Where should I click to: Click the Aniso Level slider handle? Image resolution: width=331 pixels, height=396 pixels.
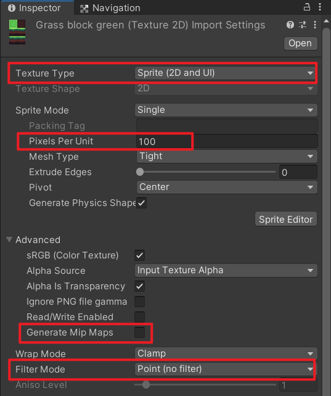point(146,385)
